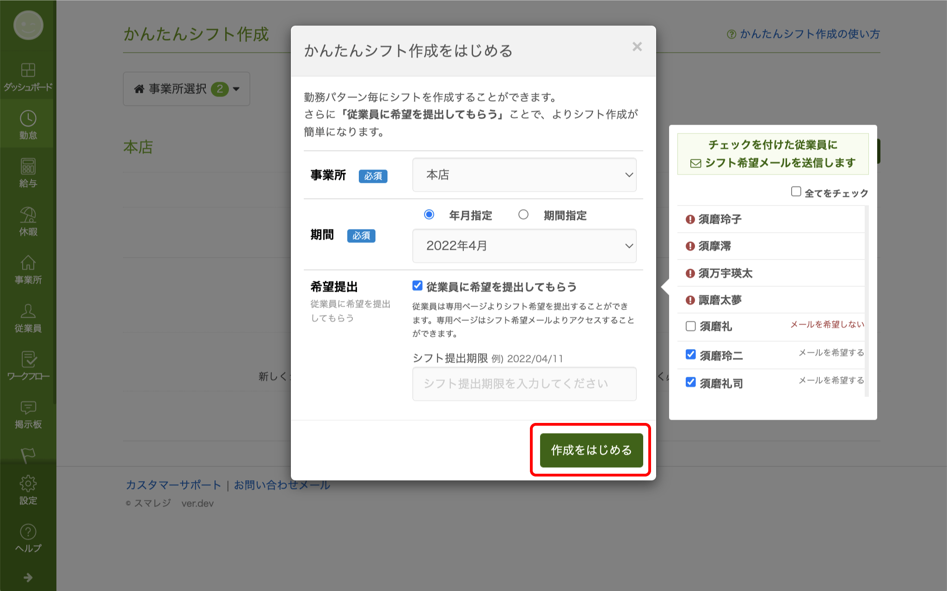Expand sidebar with the arrow icon
The image size is (947, 591).
click(28, 577)
